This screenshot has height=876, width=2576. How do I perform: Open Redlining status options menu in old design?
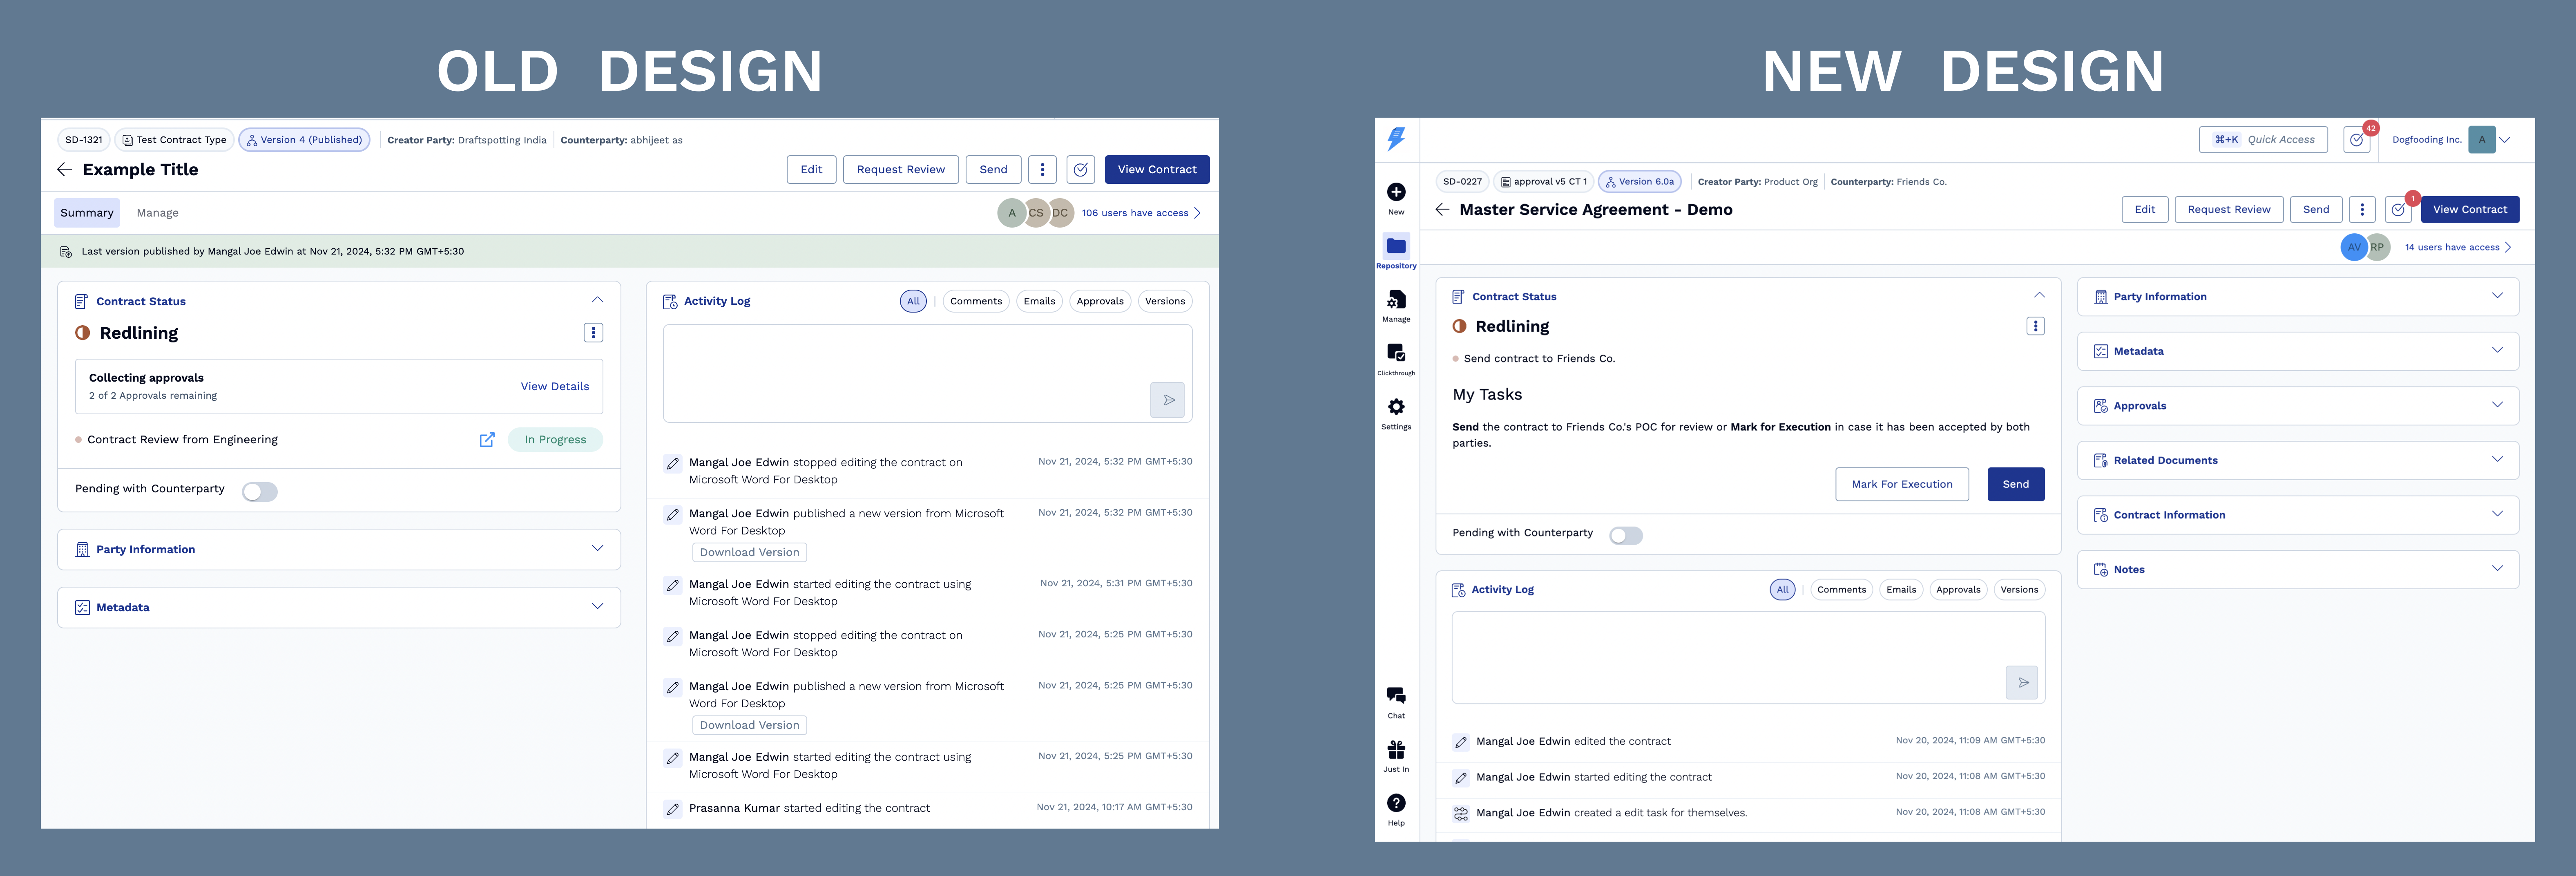point(593,333)
